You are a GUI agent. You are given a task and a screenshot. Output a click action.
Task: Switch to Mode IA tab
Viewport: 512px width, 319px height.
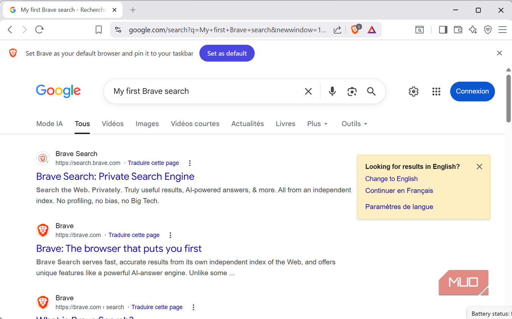coord(49,124)
